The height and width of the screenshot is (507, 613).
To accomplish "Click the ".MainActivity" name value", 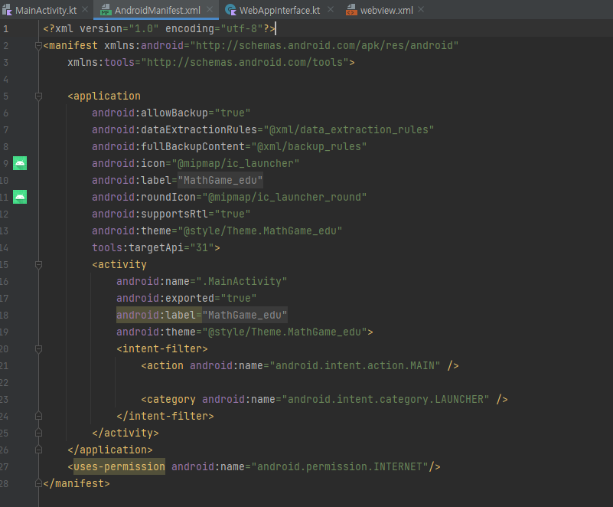I will coord(242,281).
